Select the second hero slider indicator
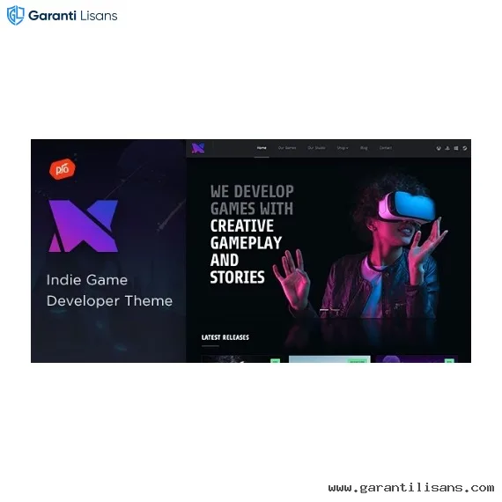This screenshot has height=502, width=502. 335,310
